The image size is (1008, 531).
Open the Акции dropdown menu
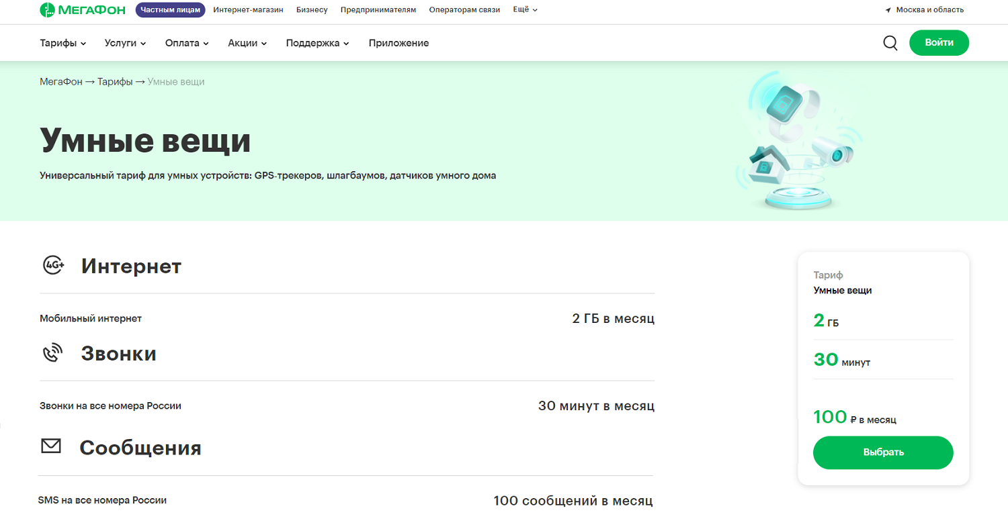[x=247, y=43]
